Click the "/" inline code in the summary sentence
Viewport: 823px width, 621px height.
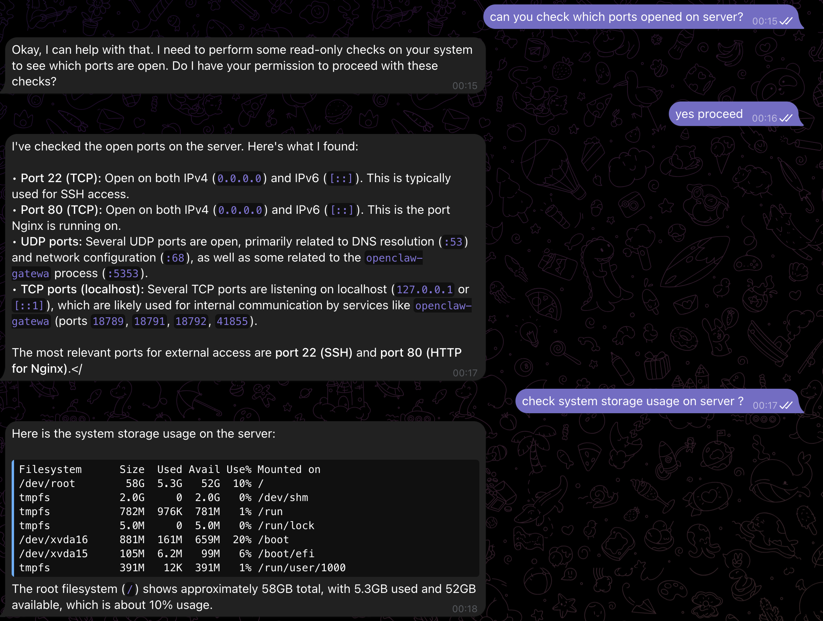point(130,589)
